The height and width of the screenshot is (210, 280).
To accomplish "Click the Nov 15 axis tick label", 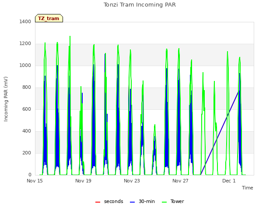I will click(35, 181).
